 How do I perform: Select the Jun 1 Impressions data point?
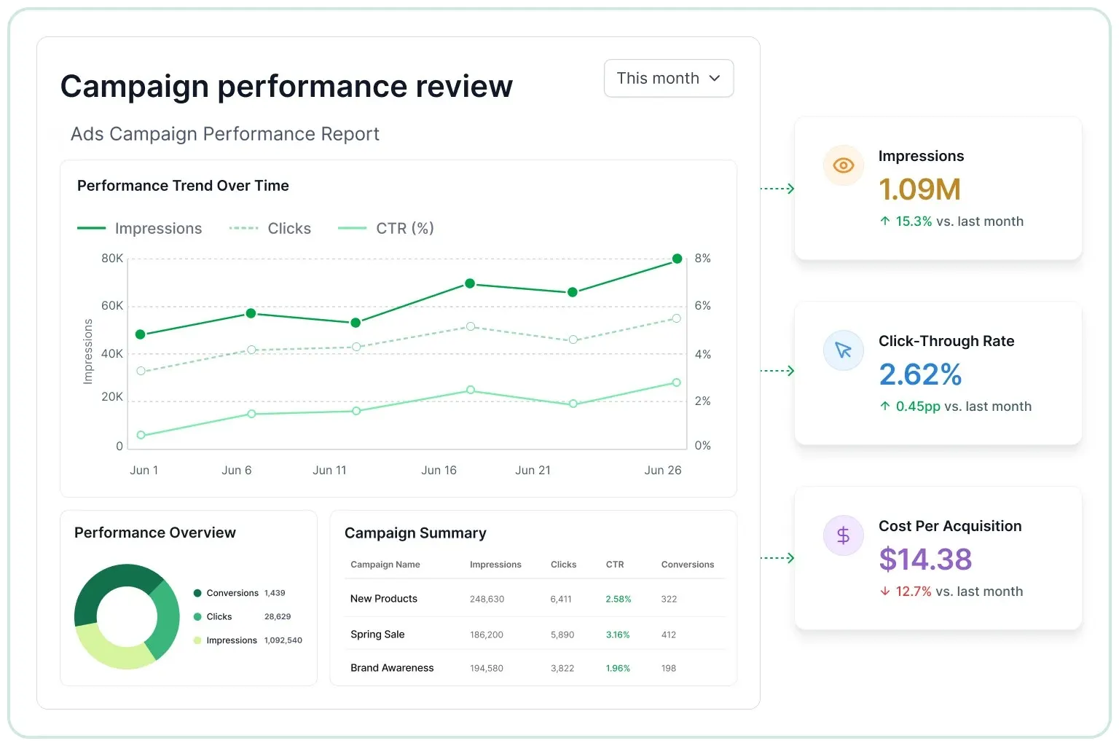pos(141,334)
